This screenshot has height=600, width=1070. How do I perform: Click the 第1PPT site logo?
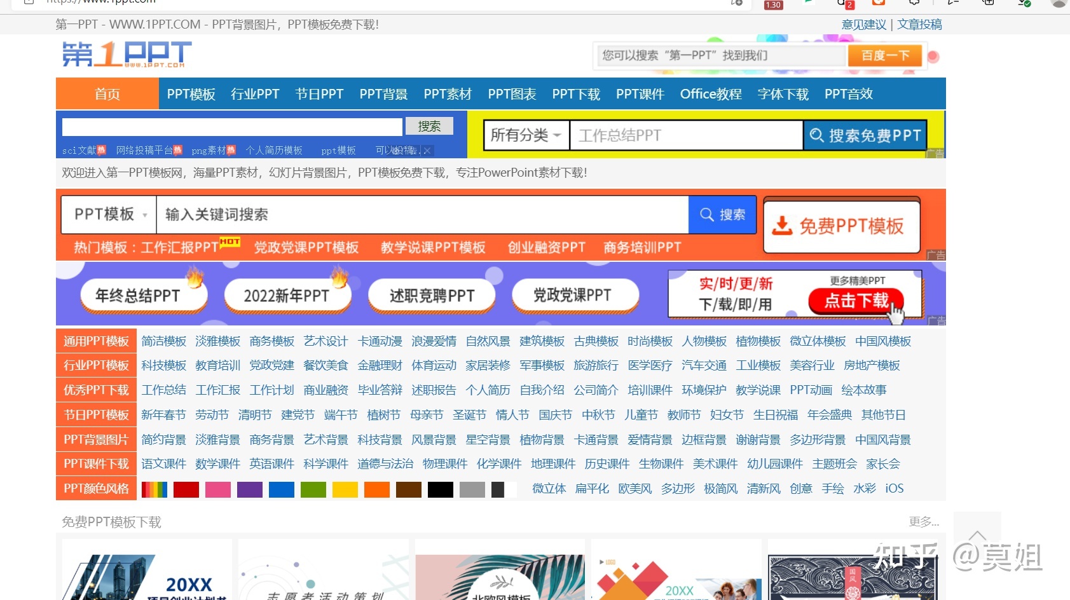(127, 55)
